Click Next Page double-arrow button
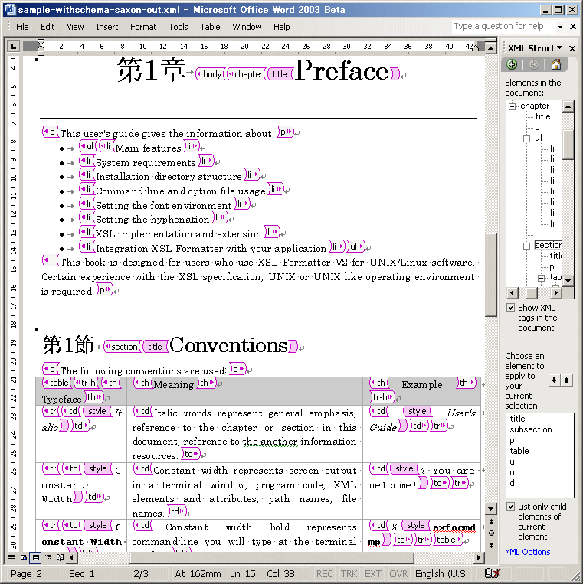 click(491, 545)
